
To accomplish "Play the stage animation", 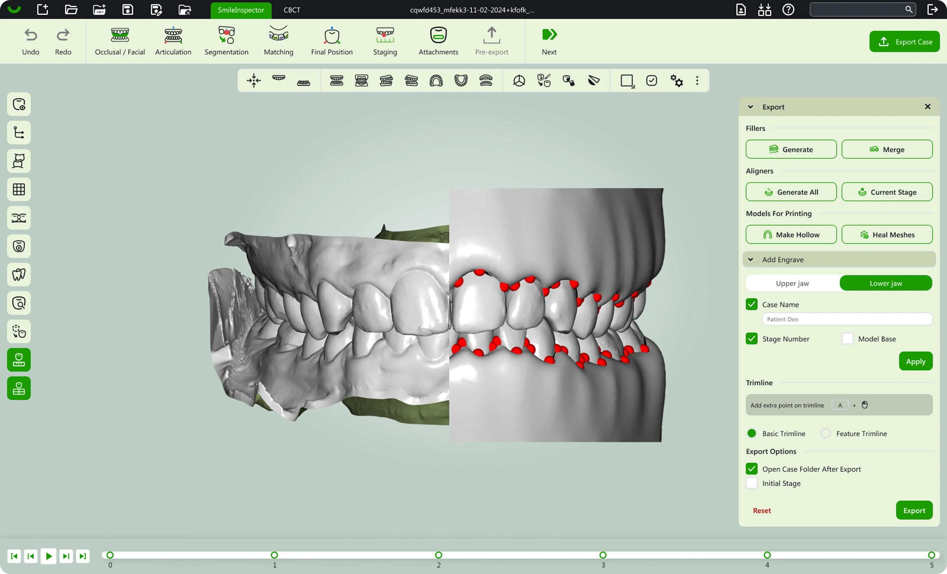I will click(x=48, y=556).
